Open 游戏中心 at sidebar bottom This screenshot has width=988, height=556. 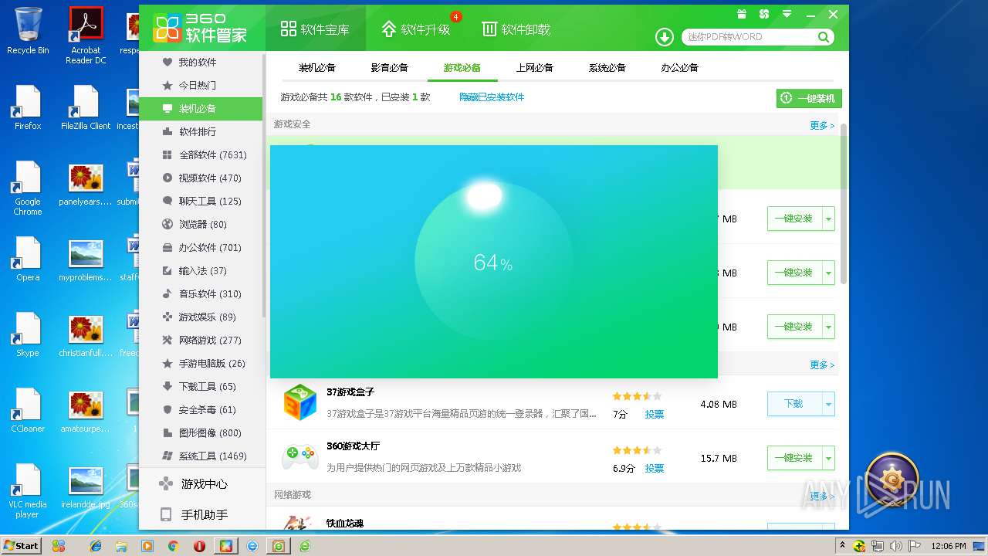click(202, 483)
